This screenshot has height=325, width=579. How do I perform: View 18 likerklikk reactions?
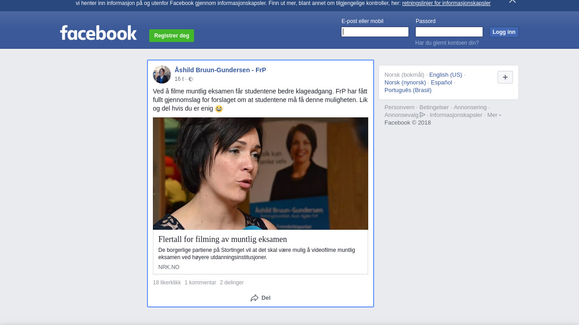click(167, 283)
